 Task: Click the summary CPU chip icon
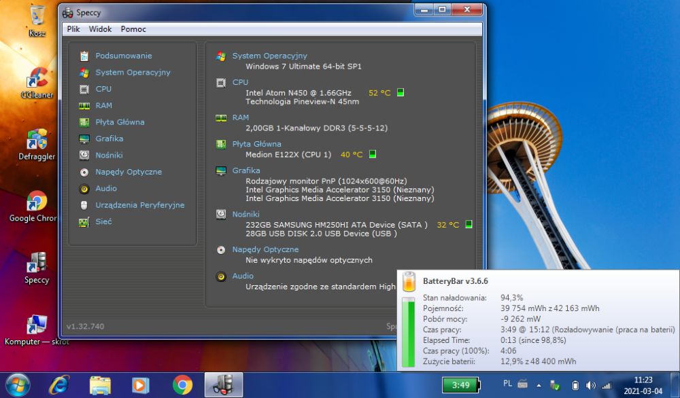221,83
